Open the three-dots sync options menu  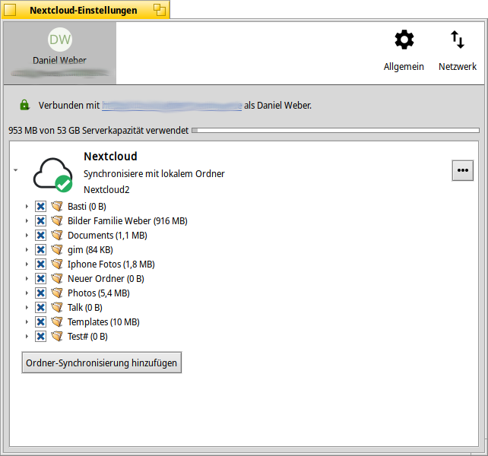point(462,171)
